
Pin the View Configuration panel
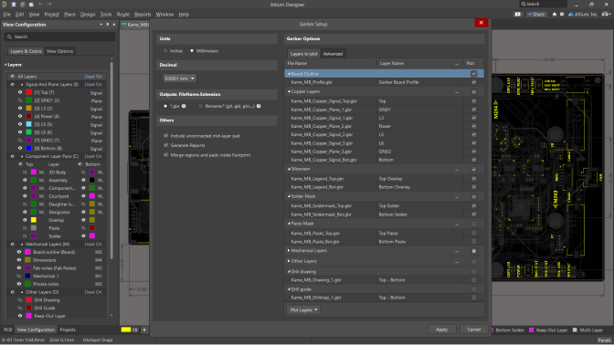(x=108, y=25)
